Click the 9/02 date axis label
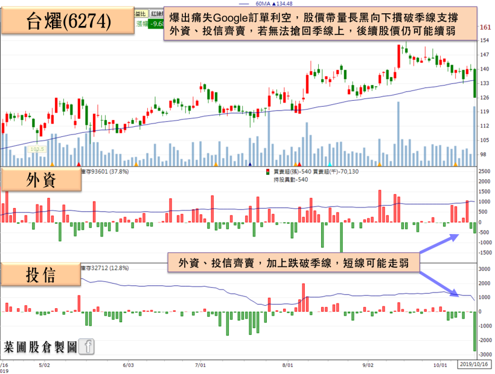 368,365
